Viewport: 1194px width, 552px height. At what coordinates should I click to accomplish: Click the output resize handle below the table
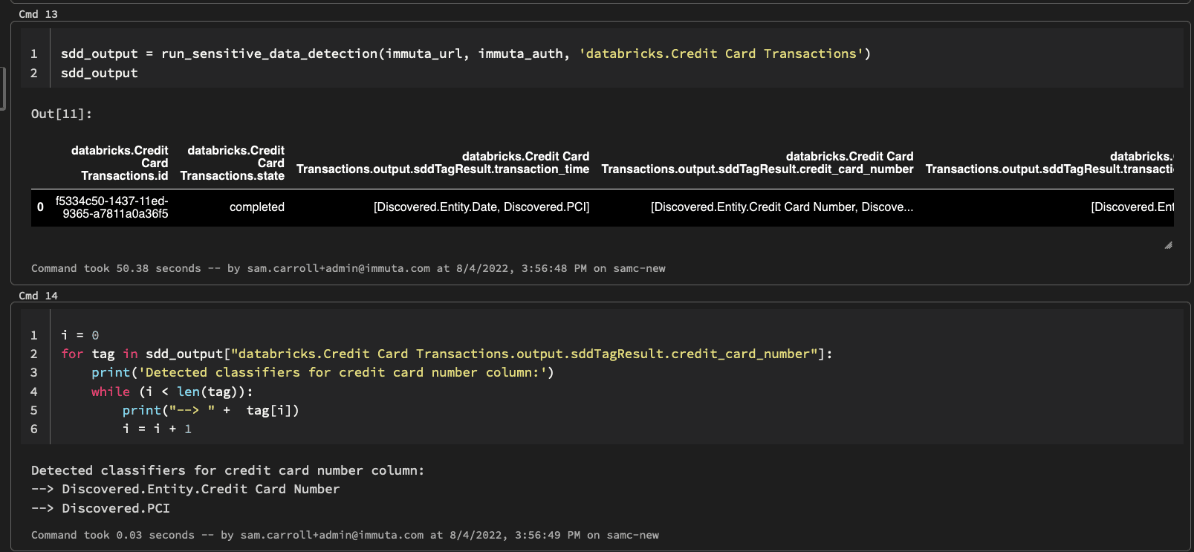pyautogui.click(x=1168, y=245)
